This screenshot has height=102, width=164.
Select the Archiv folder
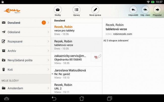pos(25,51)
